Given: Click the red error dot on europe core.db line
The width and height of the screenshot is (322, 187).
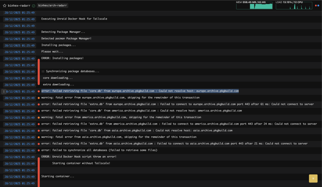Looking at the screenshot, I should click(39, 91).
